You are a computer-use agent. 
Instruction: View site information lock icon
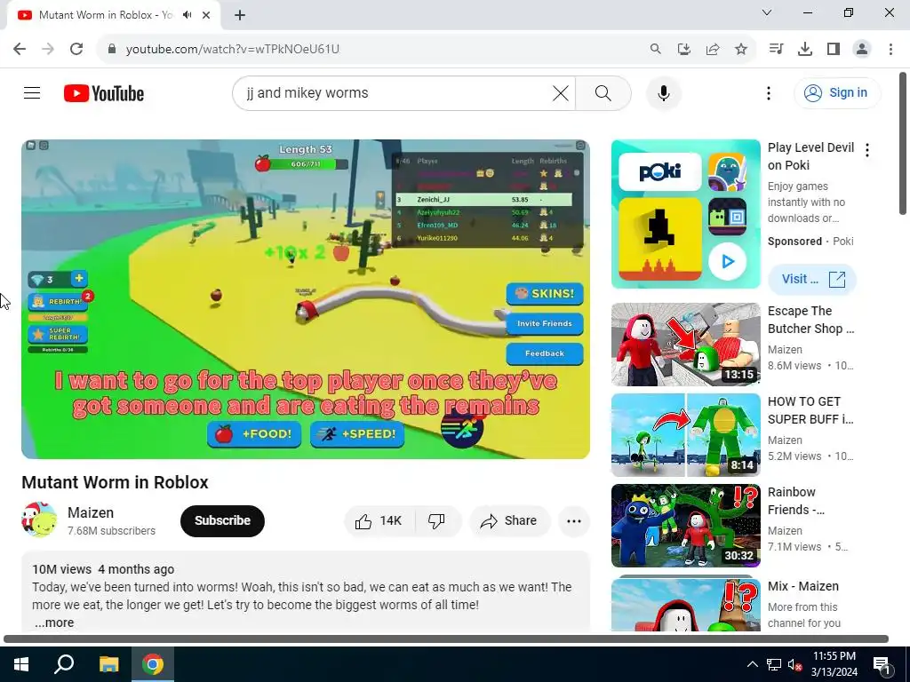[112, 49]
